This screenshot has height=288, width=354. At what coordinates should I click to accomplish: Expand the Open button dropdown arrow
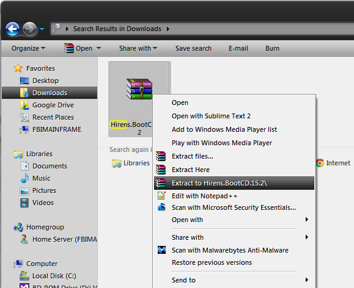(x=98, y=48)
